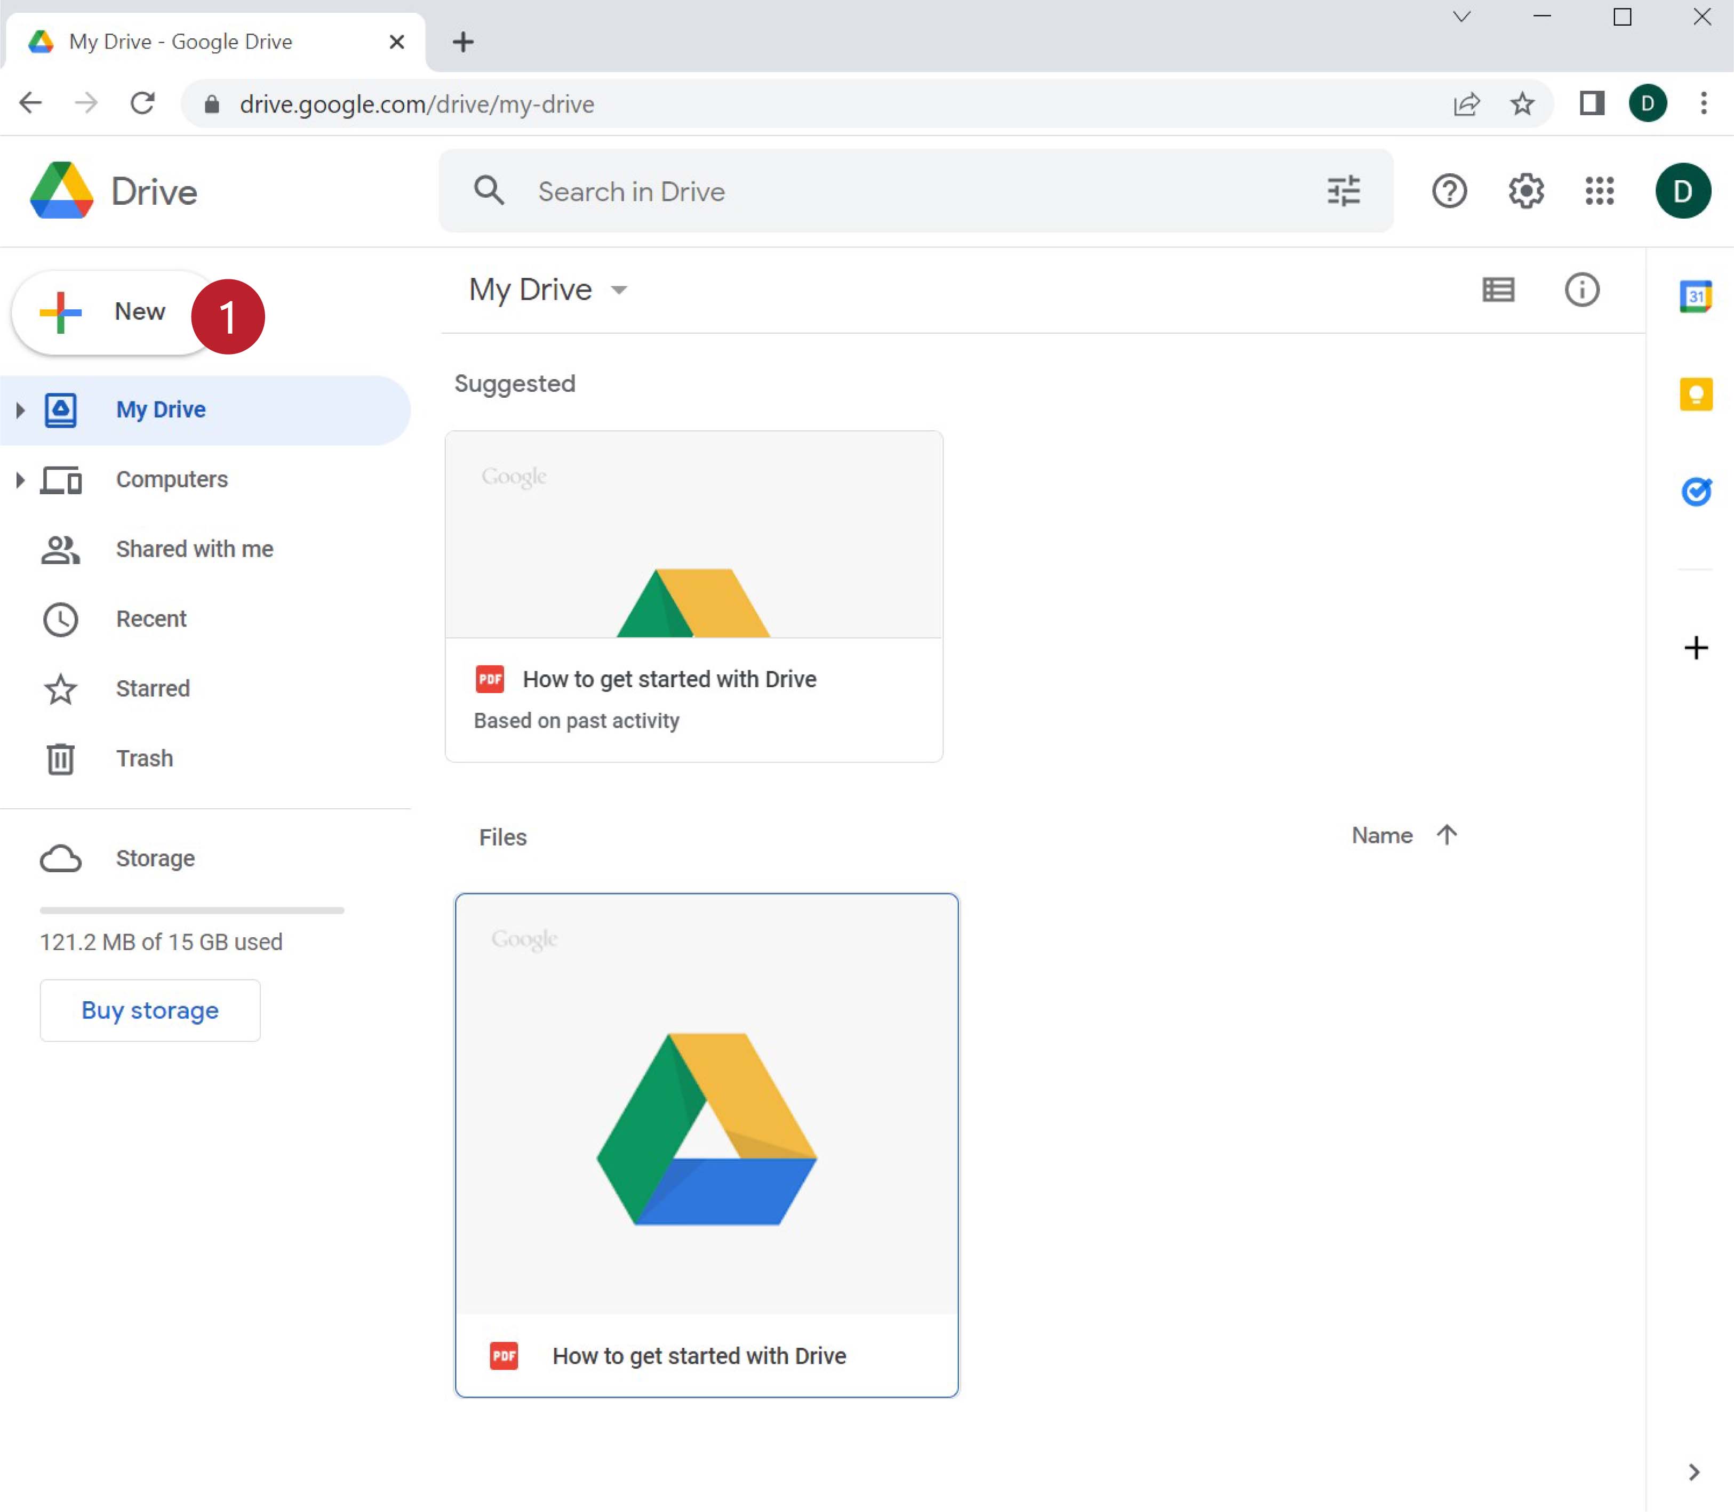Go to Shared with me
Image resolution: width=1734 pixels, height=1512 pixels.
194,549
